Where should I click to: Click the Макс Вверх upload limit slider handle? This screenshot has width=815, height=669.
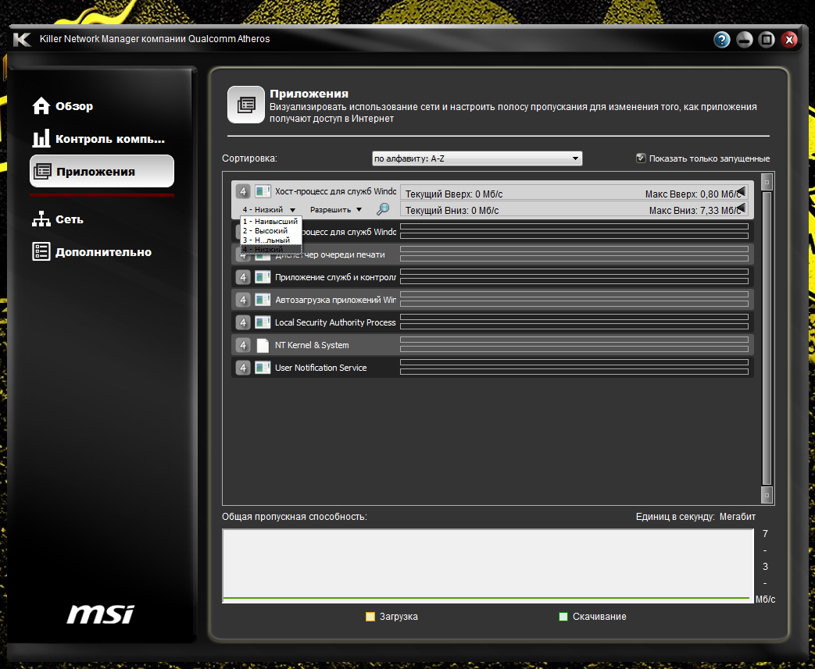pos(741,192)
